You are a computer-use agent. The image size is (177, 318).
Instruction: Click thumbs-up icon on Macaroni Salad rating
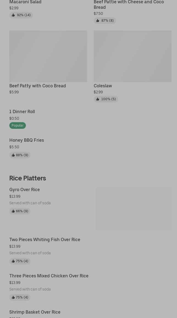coord(13,15)
